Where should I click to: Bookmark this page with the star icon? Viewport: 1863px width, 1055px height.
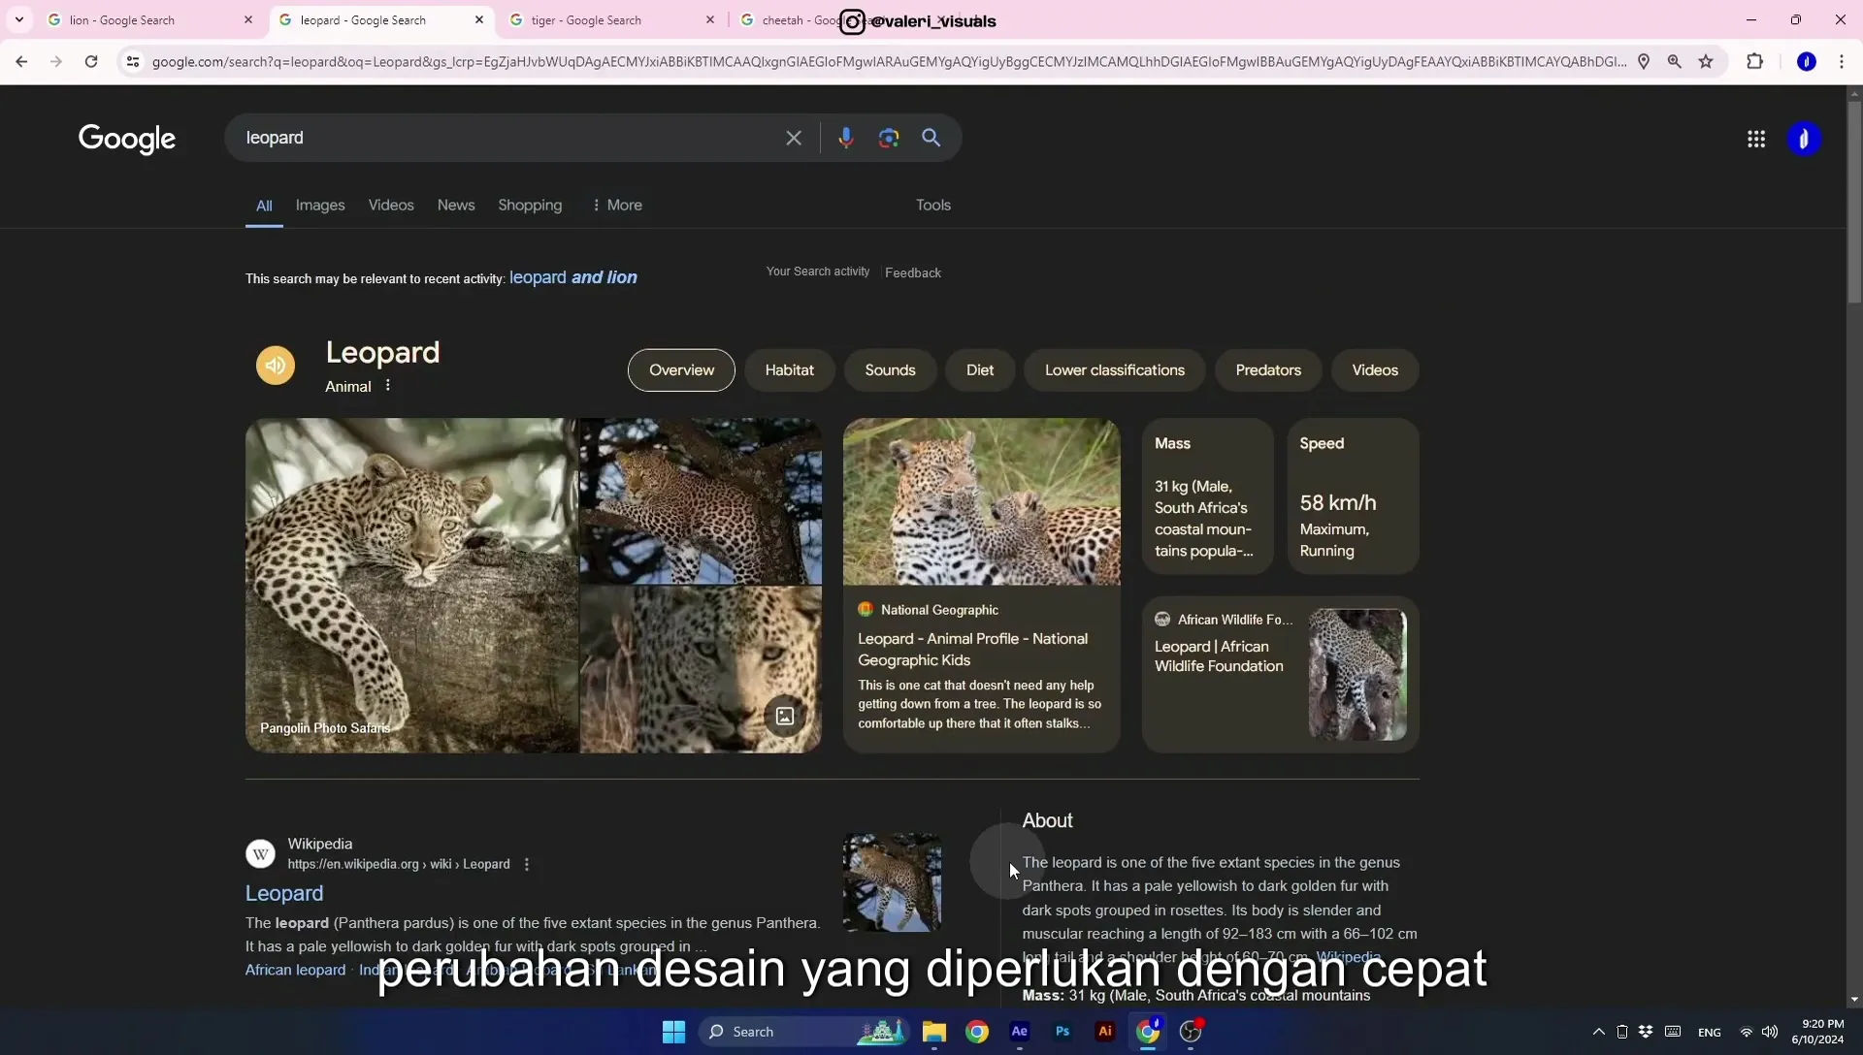coord(1706,61)
